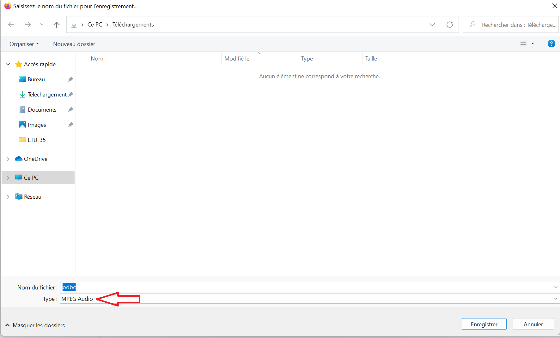This screenshot has height=338, width=560.
Task: Collapse the Accès rapide tree
Action: click(x=8, y=64)
